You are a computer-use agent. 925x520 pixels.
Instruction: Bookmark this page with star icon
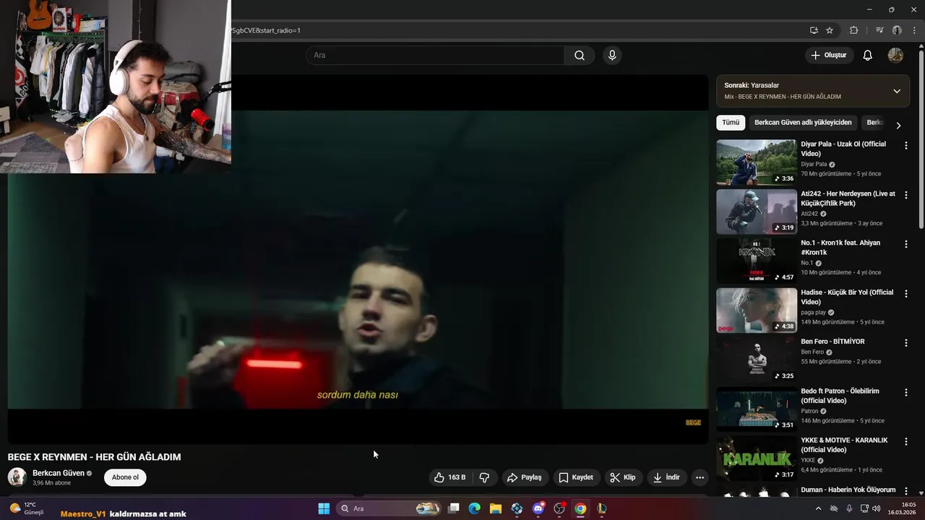830,30
